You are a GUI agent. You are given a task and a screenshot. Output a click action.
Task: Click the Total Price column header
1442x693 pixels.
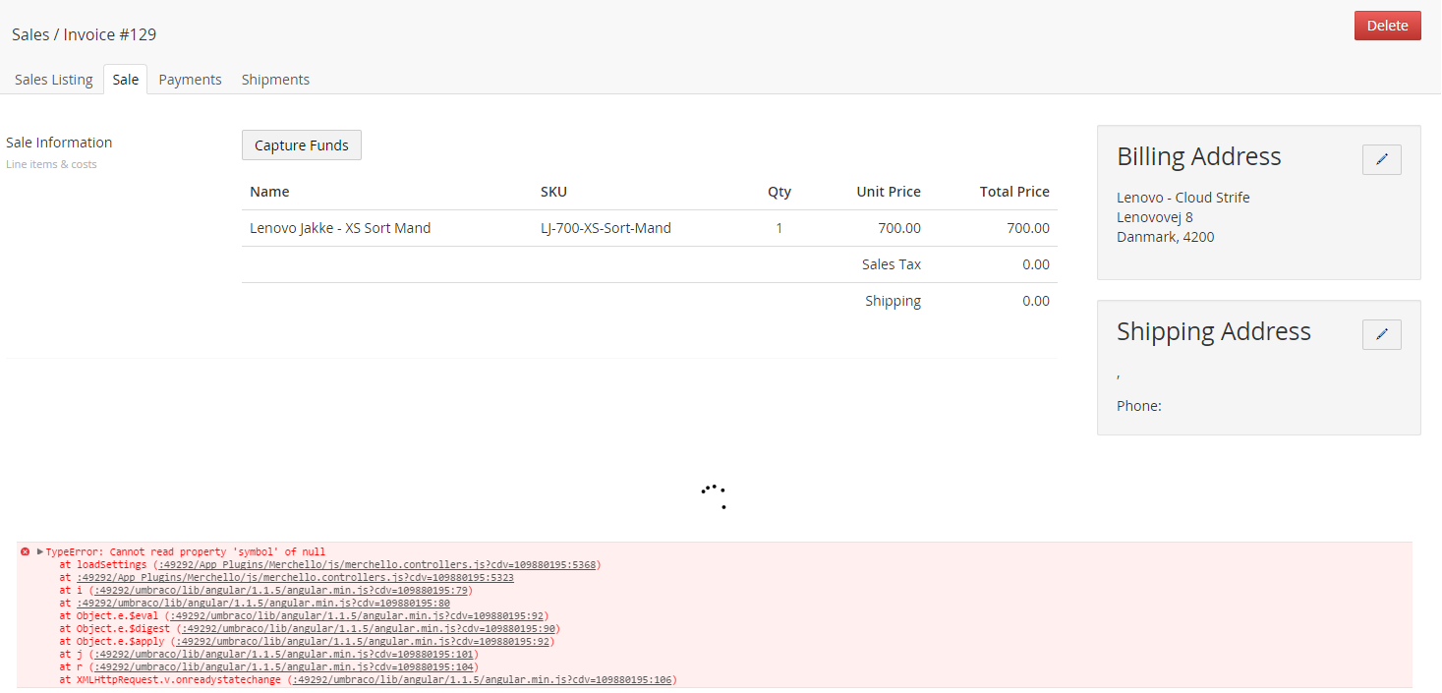pos(1014,192)
